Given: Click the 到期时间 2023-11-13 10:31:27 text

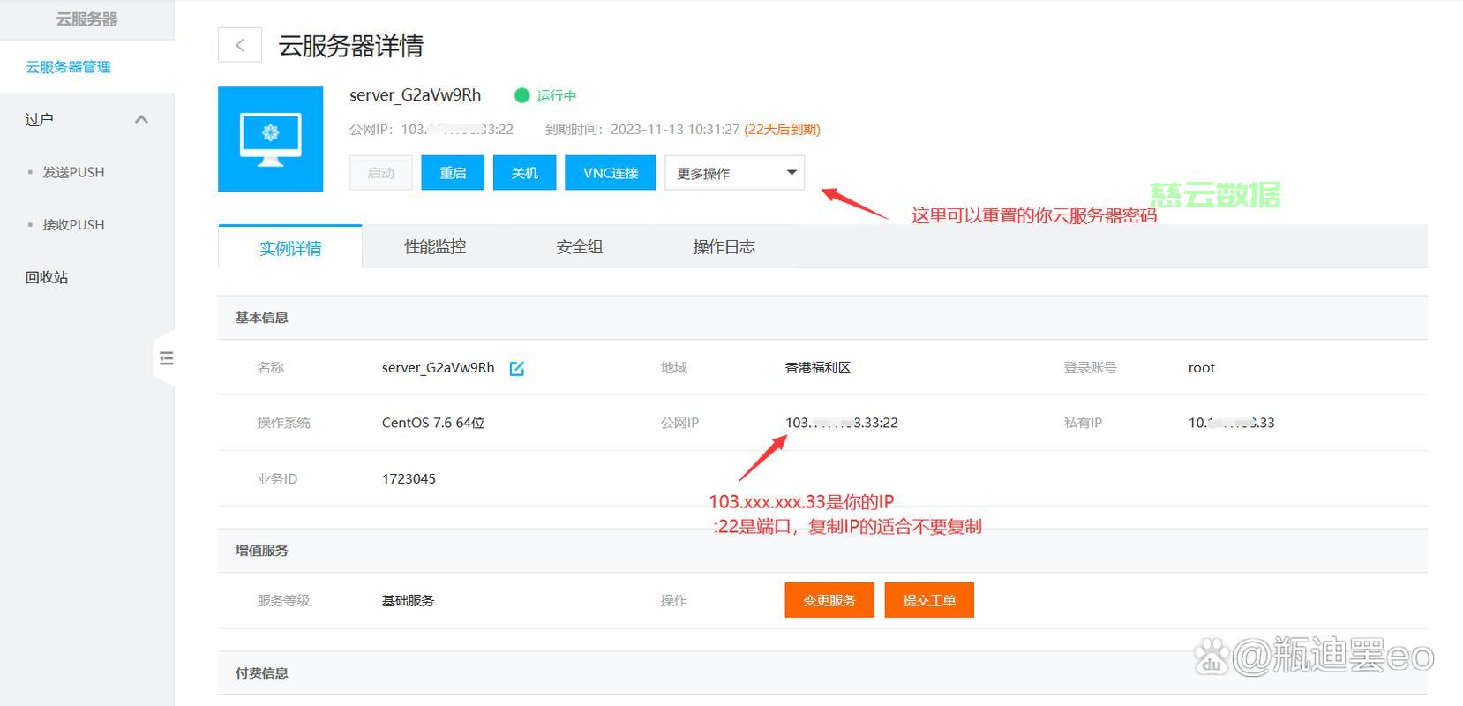Looking at the screenshot, I should tap(641, 129).
